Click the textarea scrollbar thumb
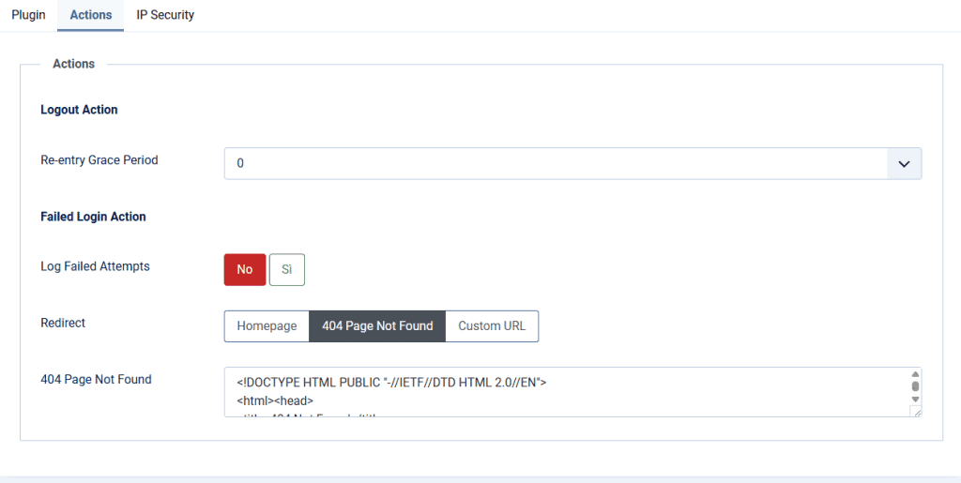Screen dimensions: 961x483 tap(915, 386)
